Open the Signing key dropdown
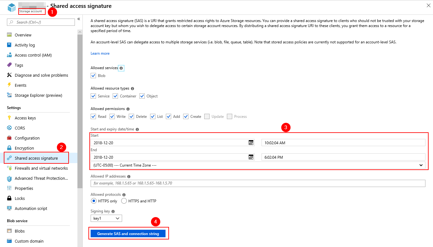This screenshot has width=433, height=247. tap(106, 218)
